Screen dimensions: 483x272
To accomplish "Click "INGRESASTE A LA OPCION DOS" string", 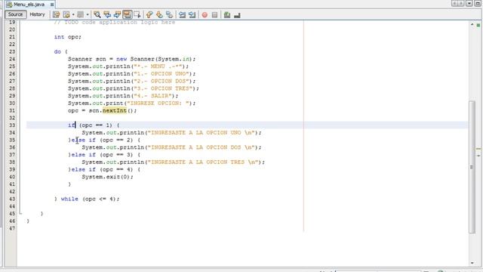I will click(201, 147).
